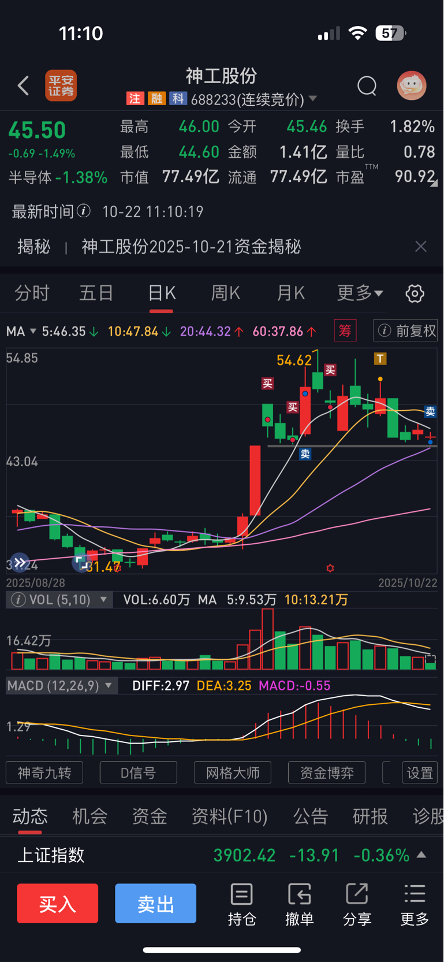Tap the blue 卖 marker at chart right edge
Image resolution: width=444 pixels, height=962 pixels.
430,412
